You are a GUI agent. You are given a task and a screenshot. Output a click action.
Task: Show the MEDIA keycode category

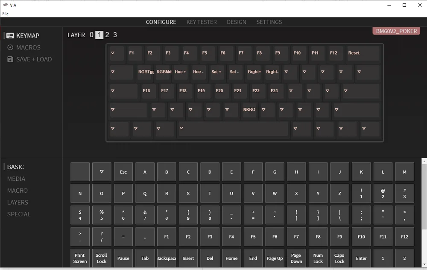pos(16,179)
